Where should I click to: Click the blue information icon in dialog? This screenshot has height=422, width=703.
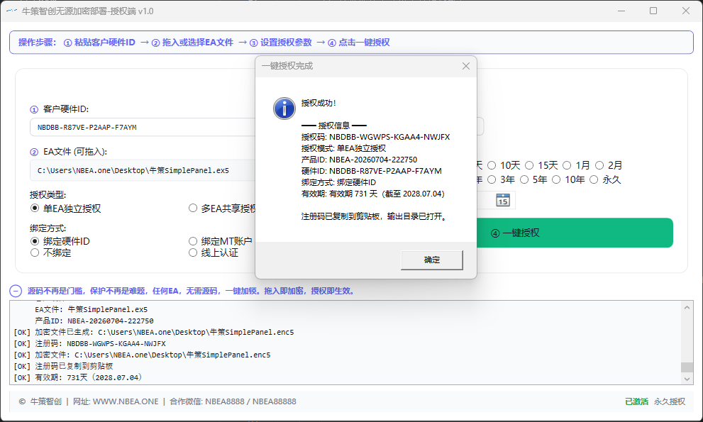(x=284, y=109)
